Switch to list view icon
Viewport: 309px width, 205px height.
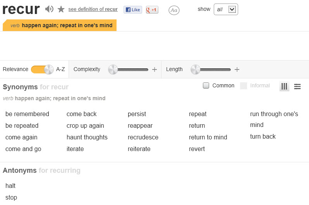pos(297,87)
